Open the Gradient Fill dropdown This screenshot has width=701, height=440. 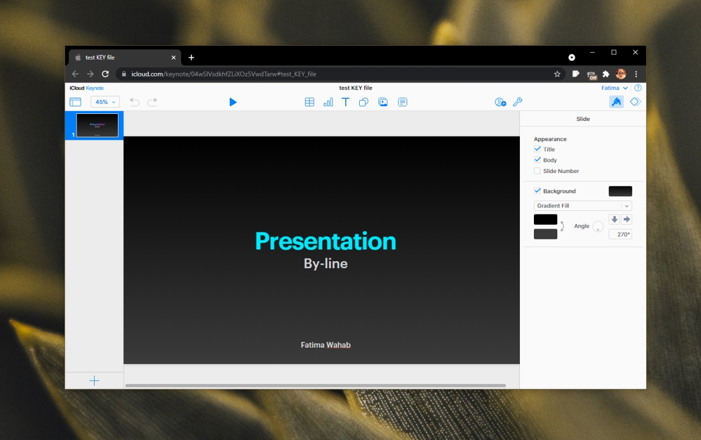582,206
